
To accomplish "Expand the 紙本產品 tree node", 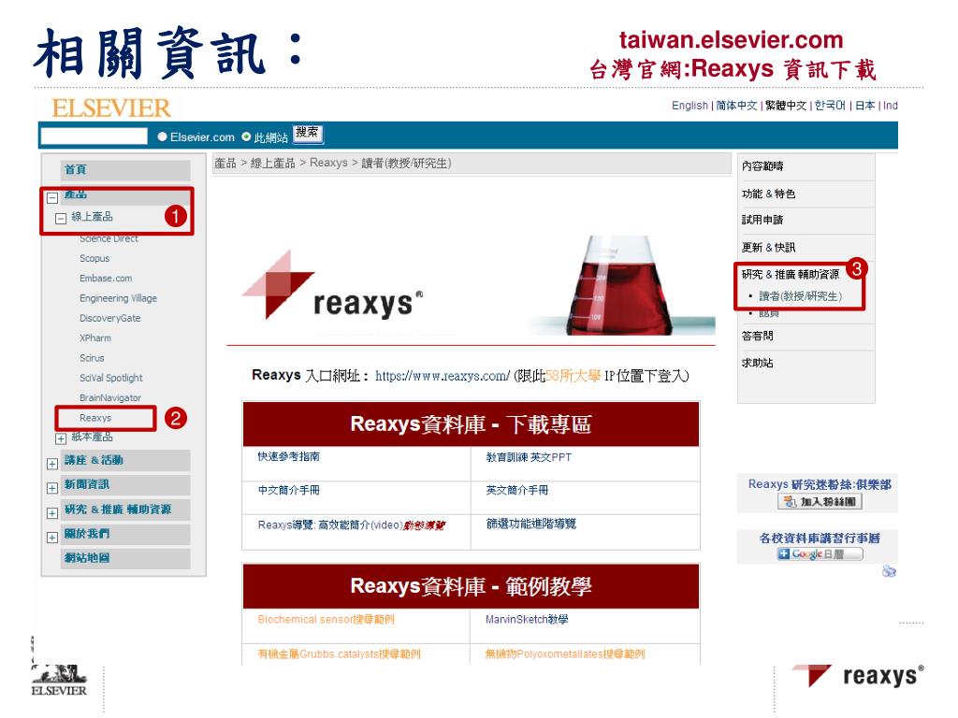I will click(x=61, y=438).
